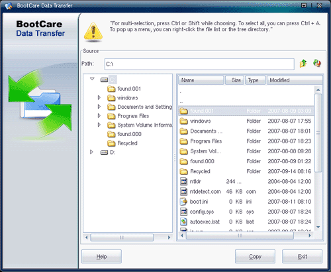Click the Help button
The image size is (331, 272).
[x=101, y=257]
